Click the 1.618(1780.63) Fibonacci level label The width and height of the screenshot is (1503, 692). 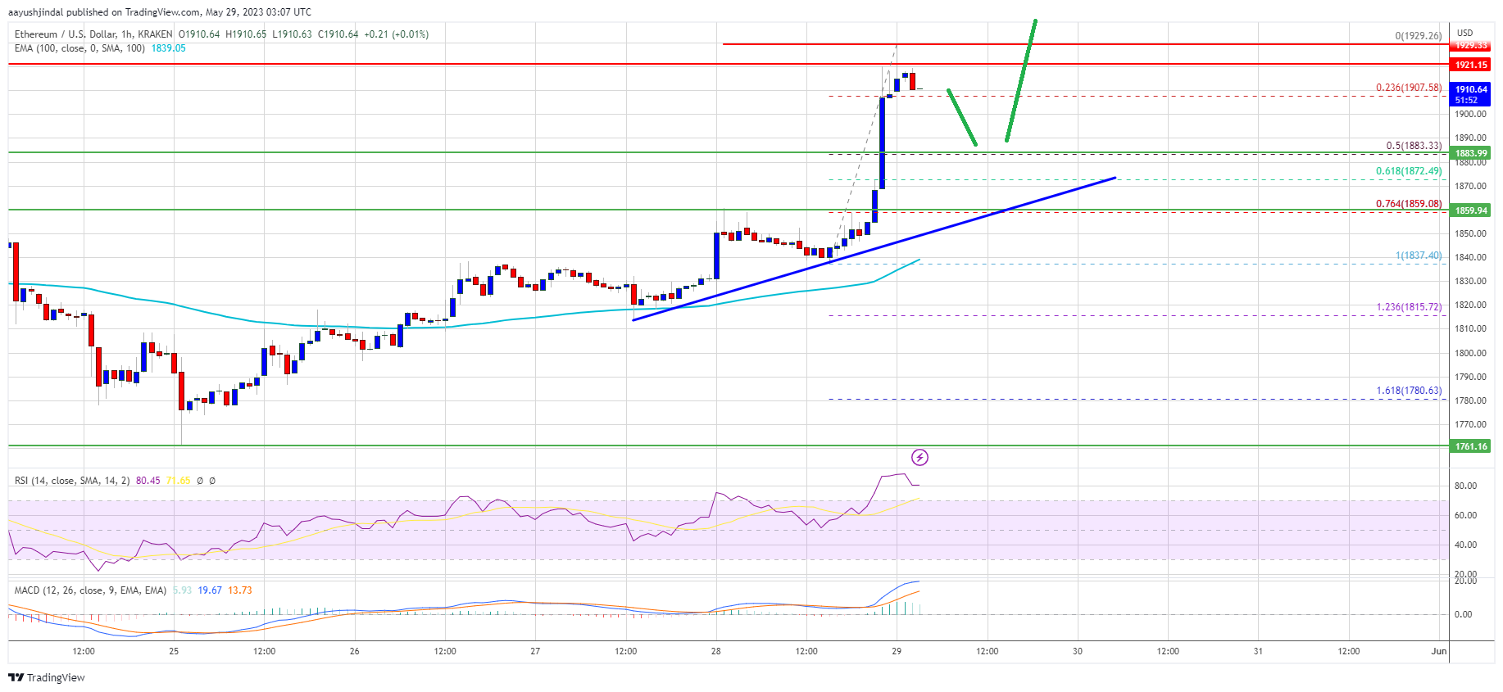pyautogui.click(x=1408, y=391)
